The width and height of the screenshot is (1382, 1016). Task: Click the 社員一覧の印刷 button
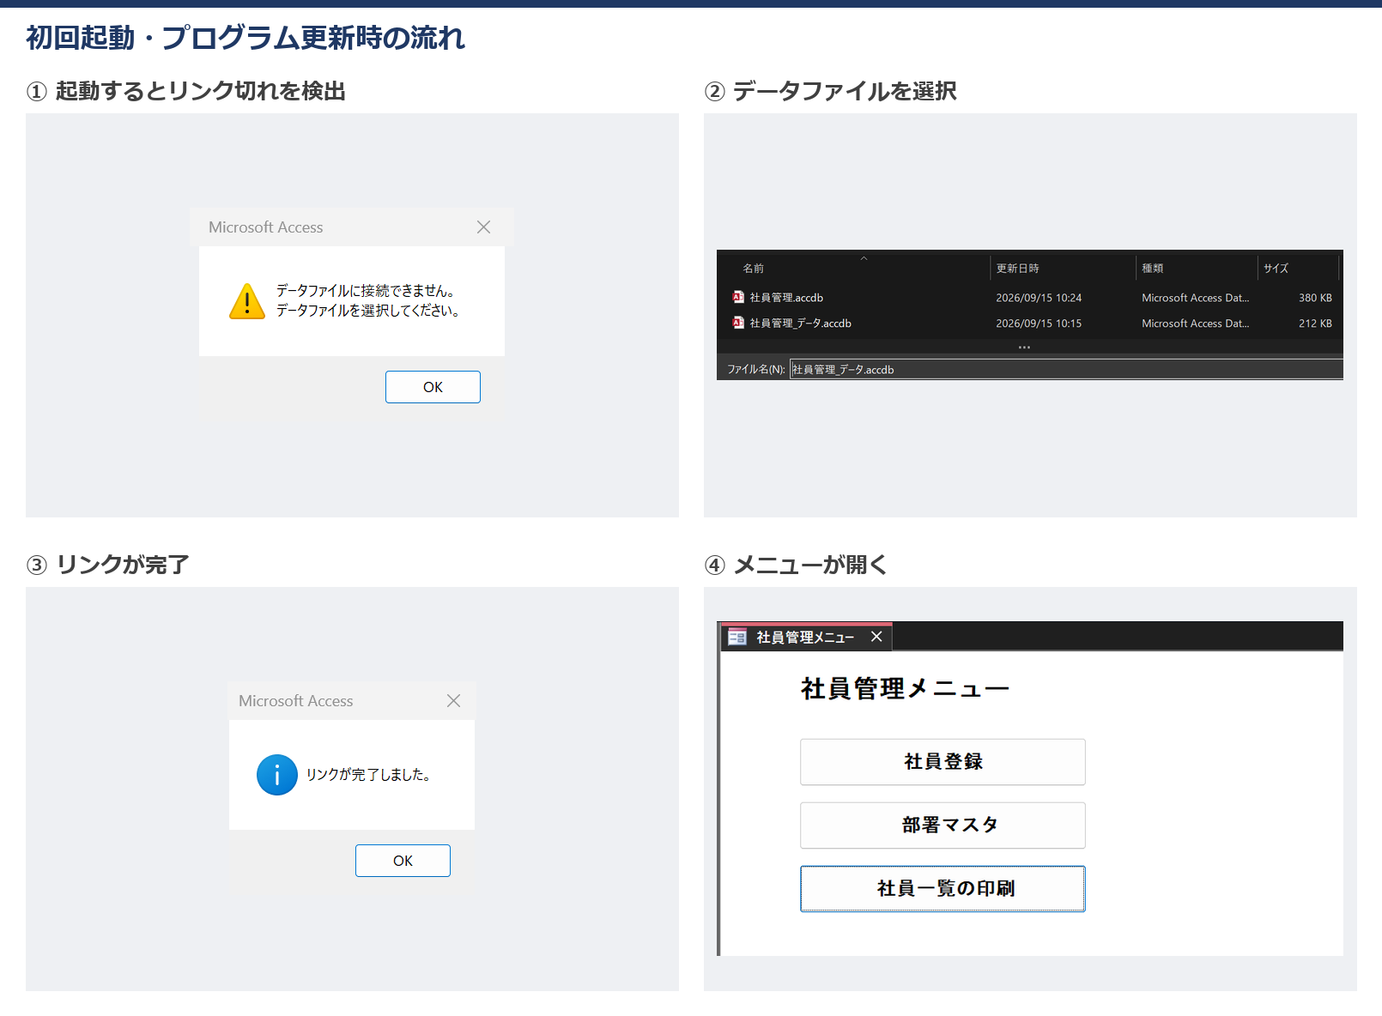point(943,889)
